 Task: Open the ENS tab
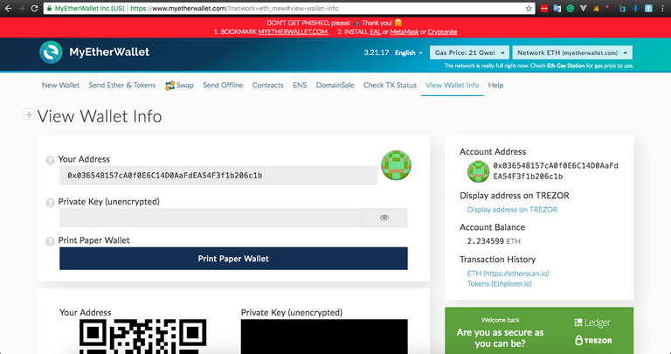pos(300,85)
